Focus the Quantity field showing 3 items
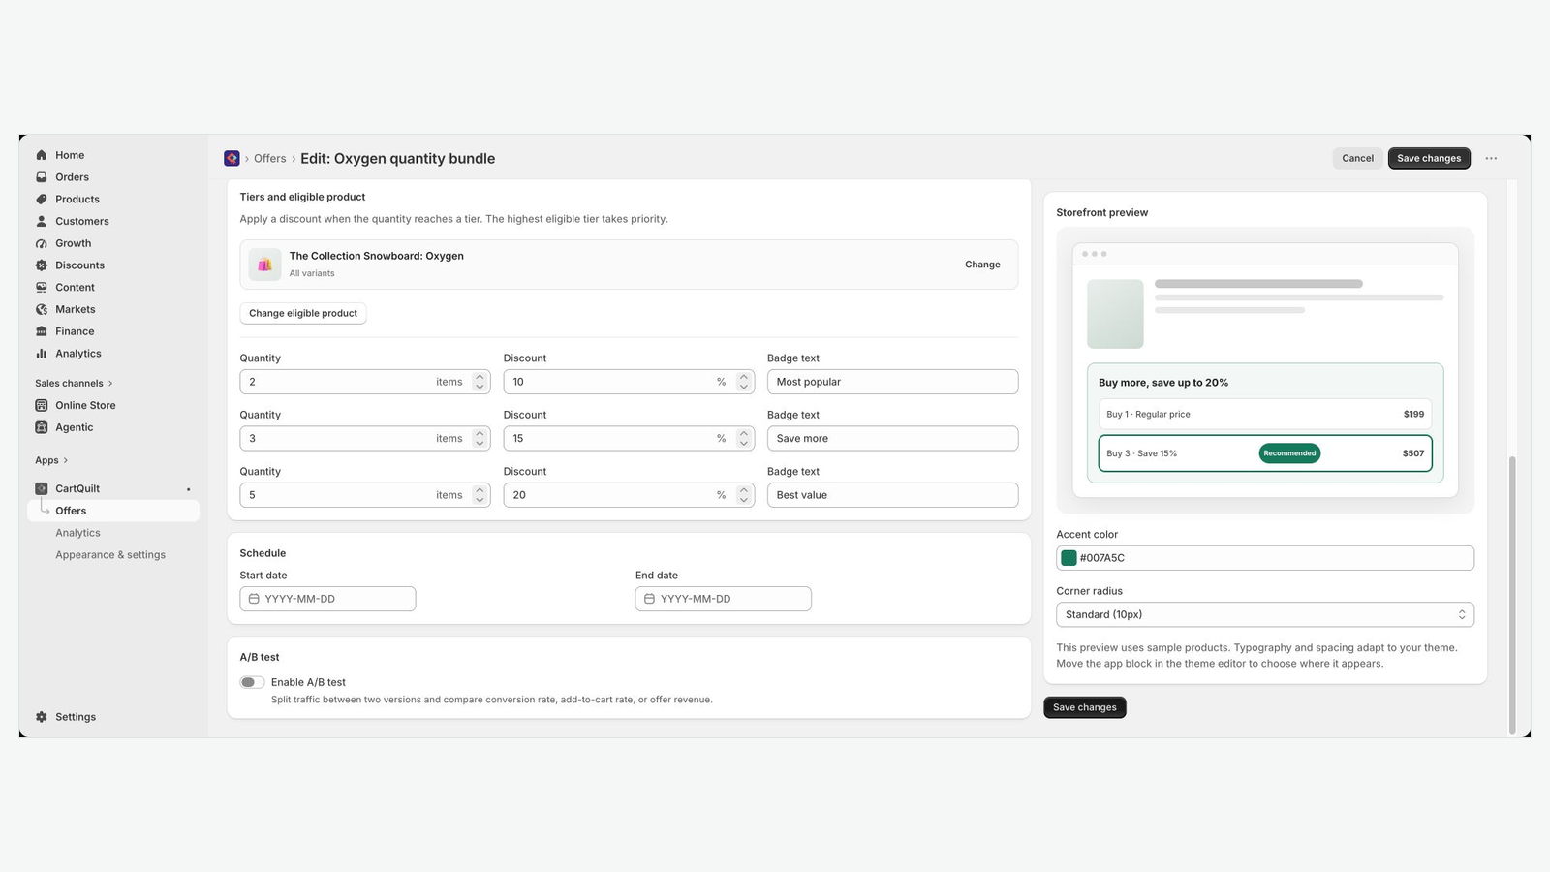Viewport: 1550px width, 872px height. (365, 439)
